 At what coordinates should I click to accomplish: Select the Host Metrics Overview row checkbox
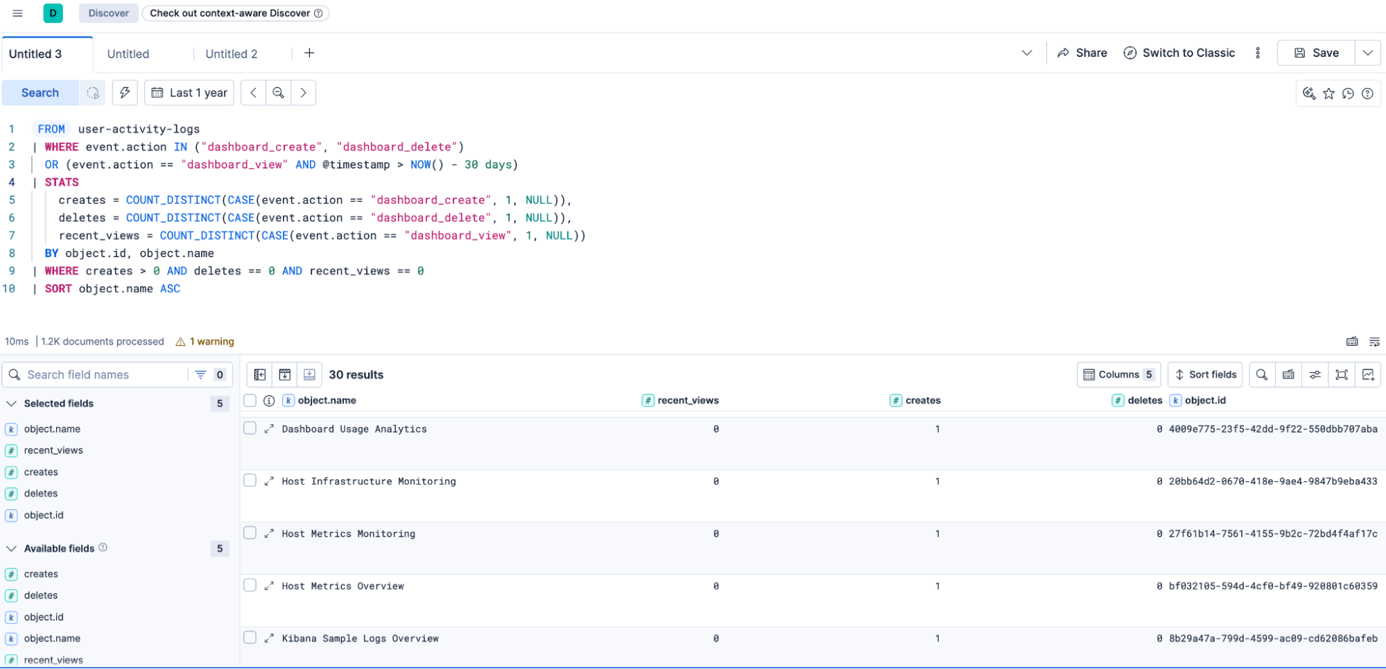[x=250, y=585]
